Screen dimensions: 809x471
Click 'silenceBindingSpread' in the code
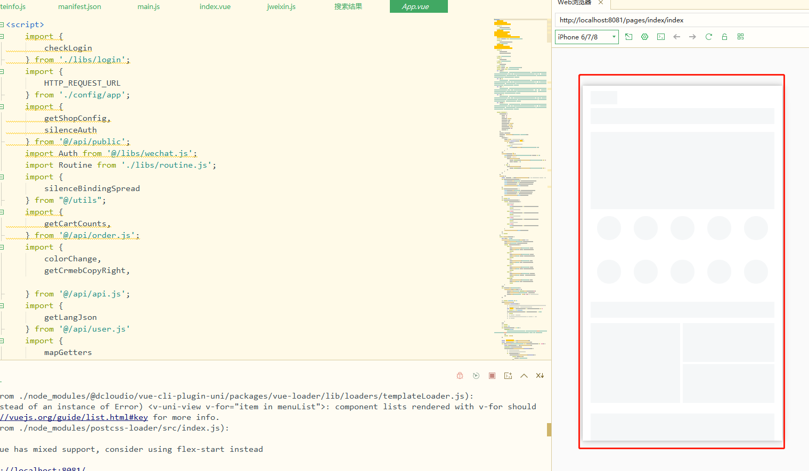coord(92,188)
